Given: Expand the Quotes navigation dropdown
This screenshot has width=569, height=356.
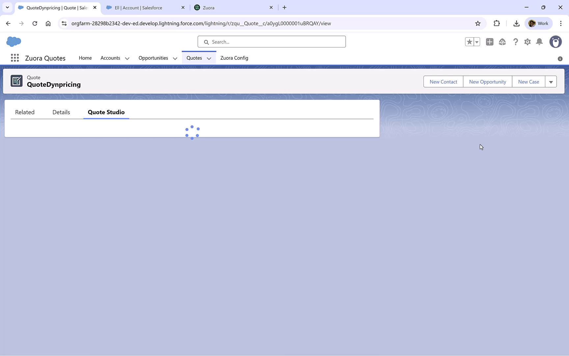Looking at the screenshot, I should pos(209,58).
